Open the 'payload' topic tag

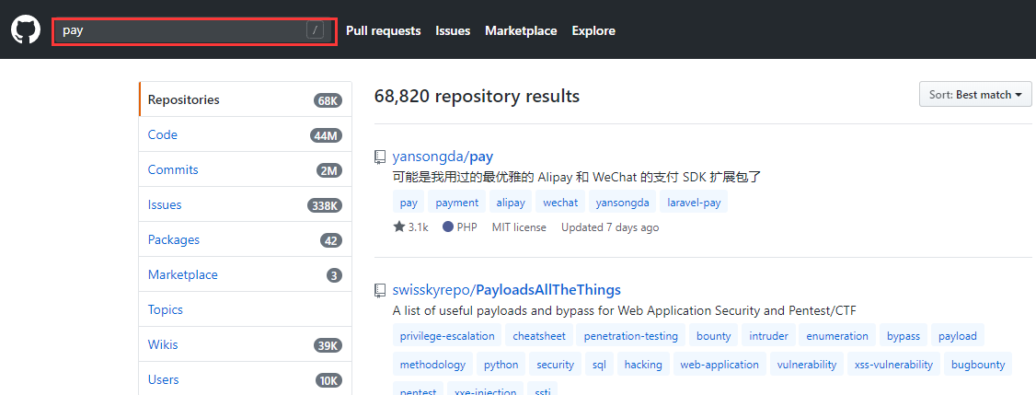pos(958,336)
